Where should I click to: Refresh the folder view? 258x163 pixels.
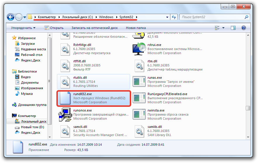tap(174, 17)
